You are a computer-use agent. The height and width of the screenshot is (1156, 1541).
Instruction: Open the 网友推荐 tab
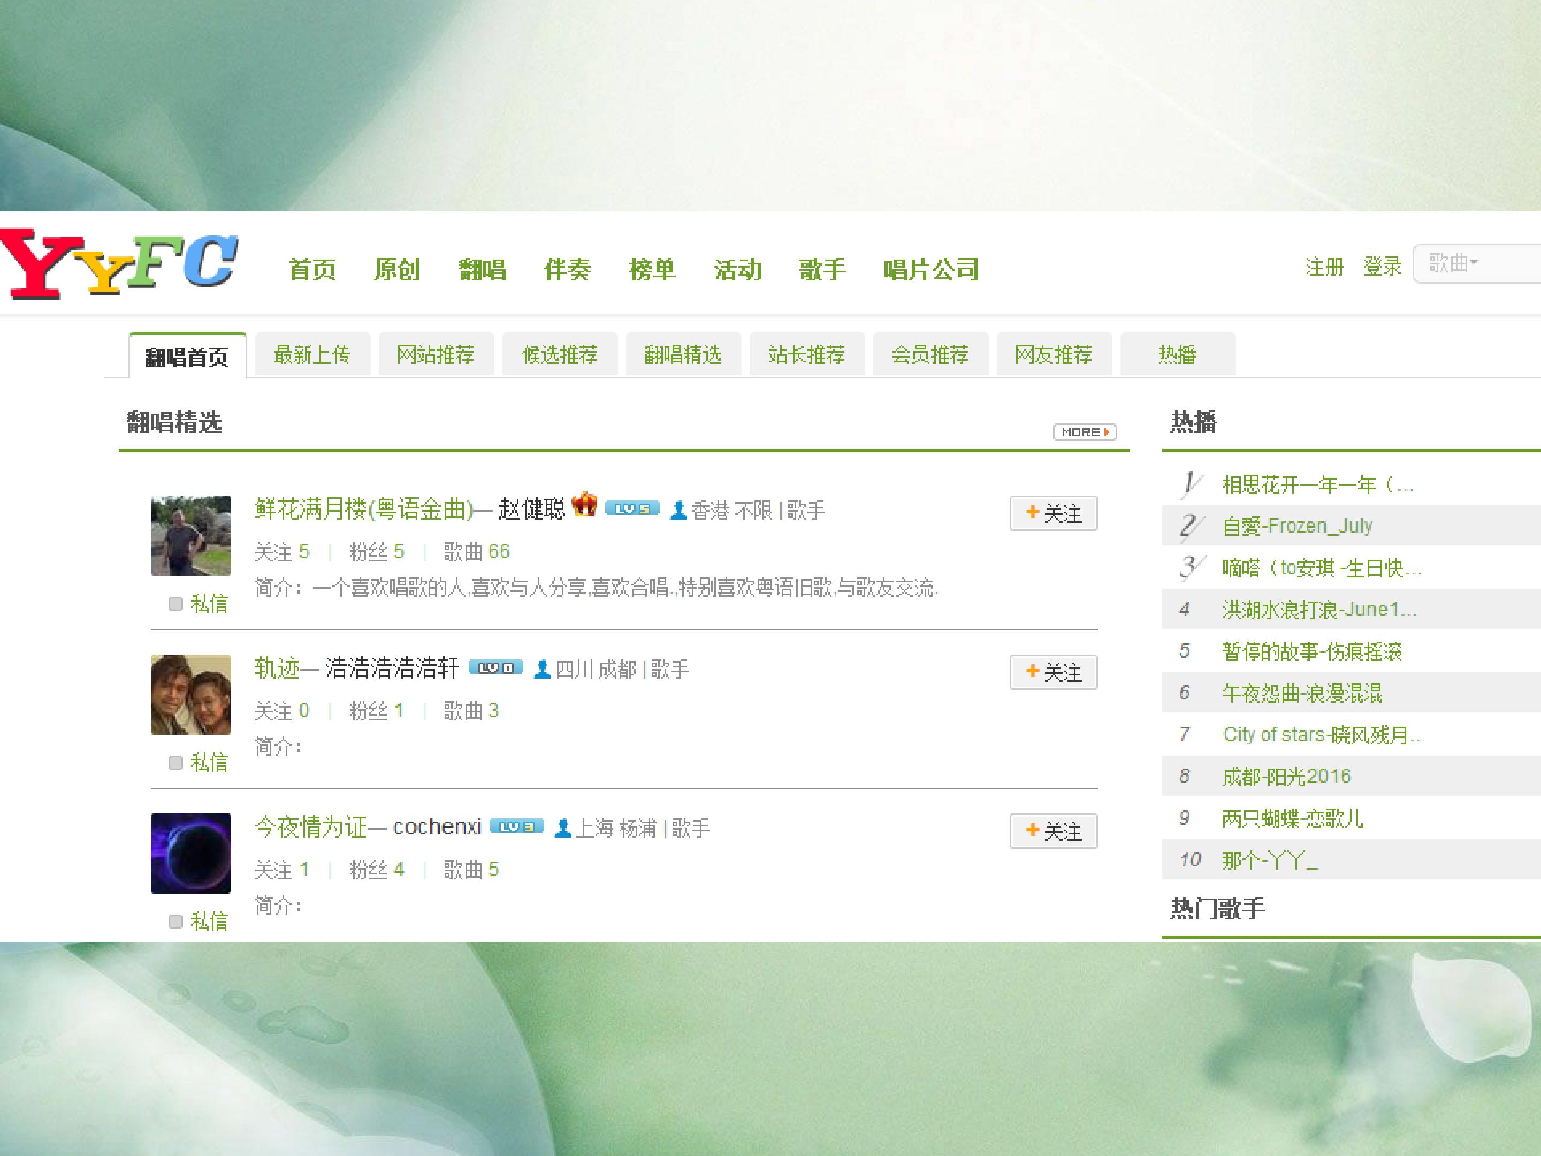(1054, 355)
